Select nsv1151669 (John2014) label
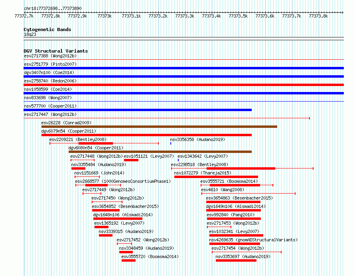This screenshot has width=355, height=276. click(x=99, y=173)
